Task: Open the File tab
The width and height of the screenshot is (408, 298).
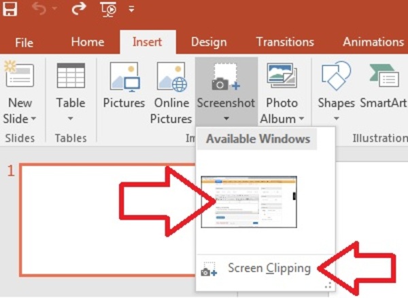Action: point(24,42)
